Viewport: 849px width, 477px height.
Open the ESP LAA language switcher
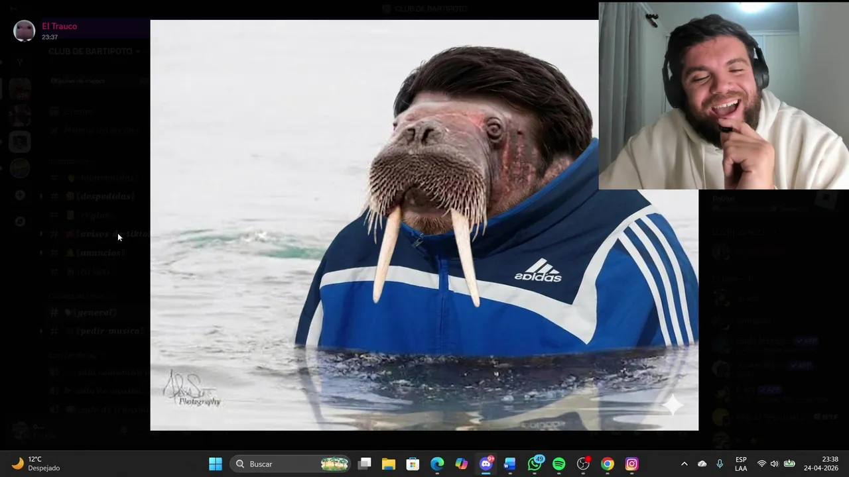(x=741, y=464)
